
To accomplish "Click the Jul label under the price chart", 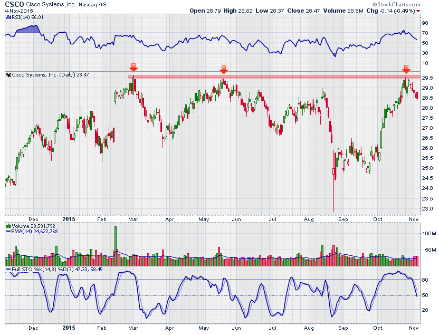I will click(x=272, y=219).
